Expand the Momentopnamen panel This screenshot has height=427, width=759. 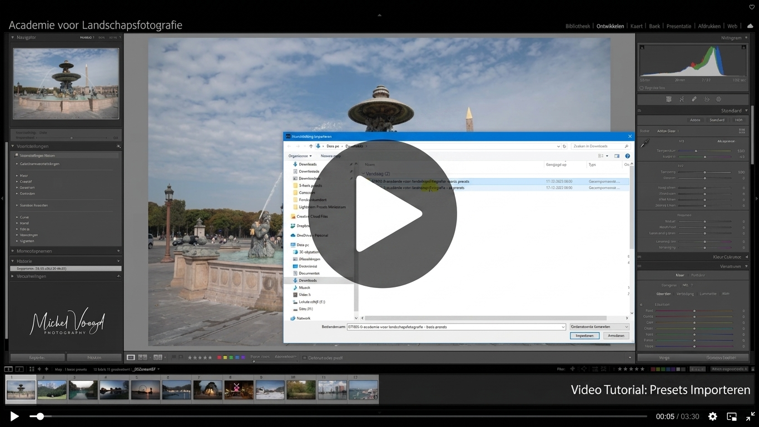13,251
